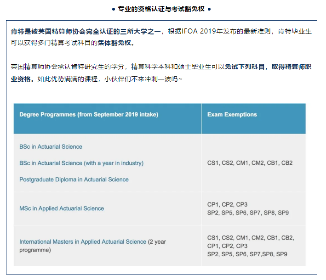Visit International Masters in Applied Actuarial Science link
Screen dimensions: 326x280
point(83,241)
